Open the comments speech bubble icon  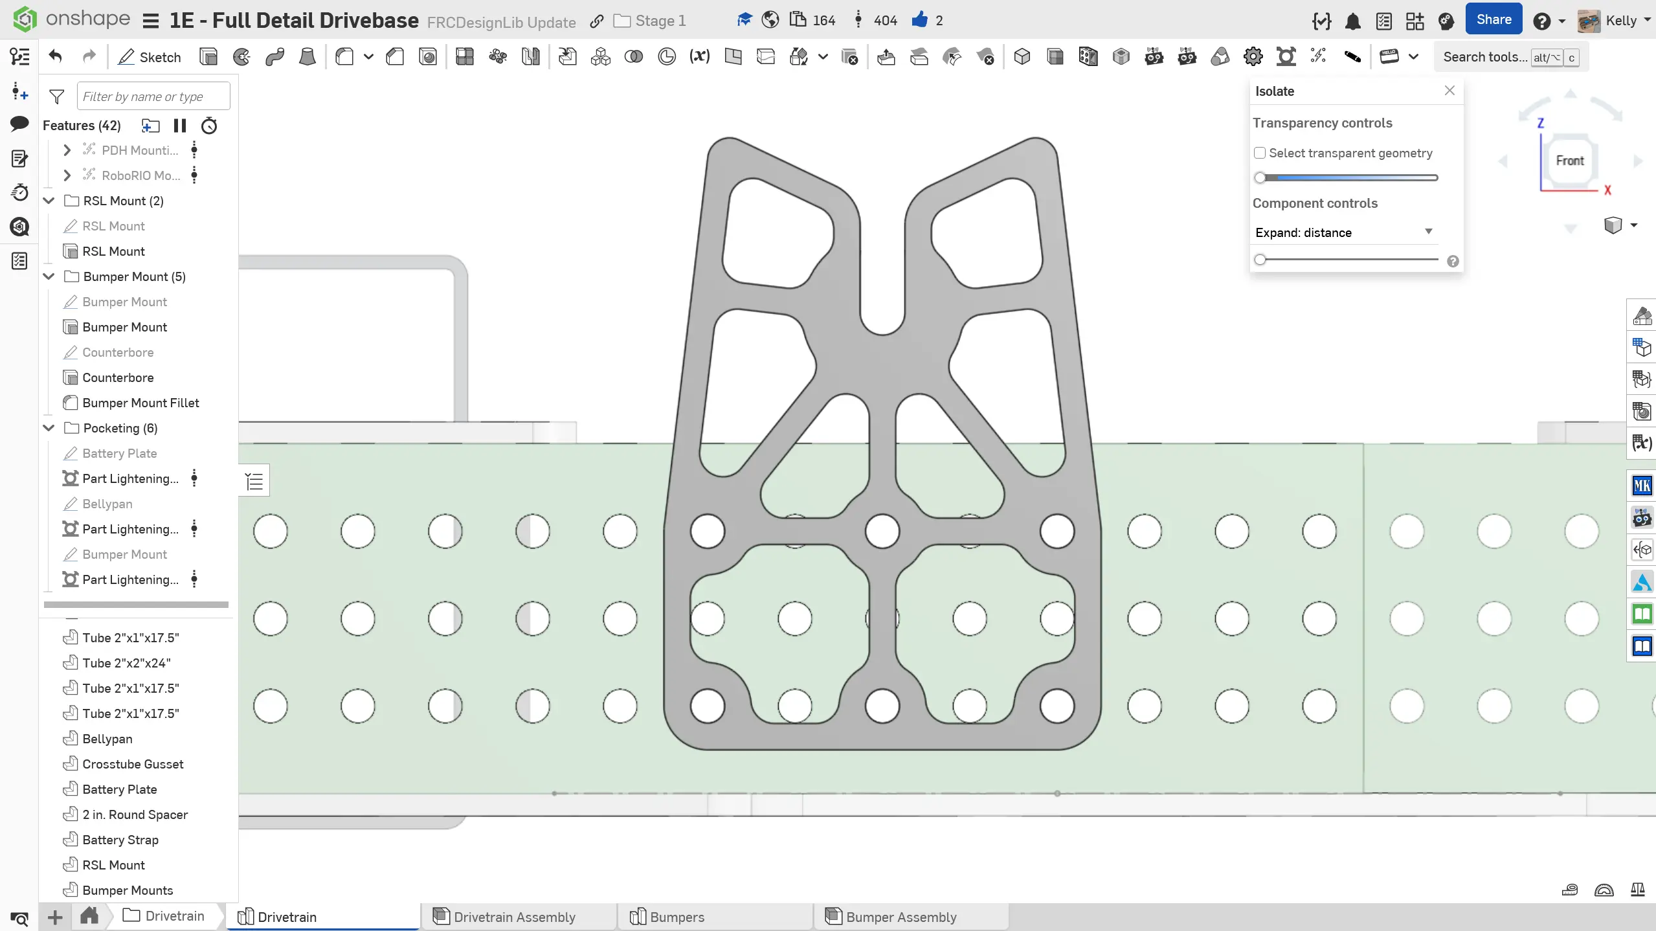(x=19, y=123)
